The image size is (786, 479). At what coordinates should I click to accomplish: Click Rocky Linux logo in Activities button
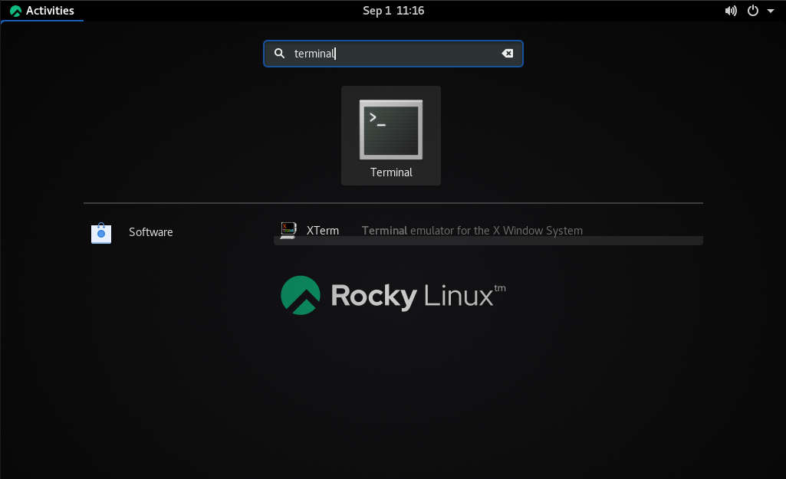click(x=15, y=11)
